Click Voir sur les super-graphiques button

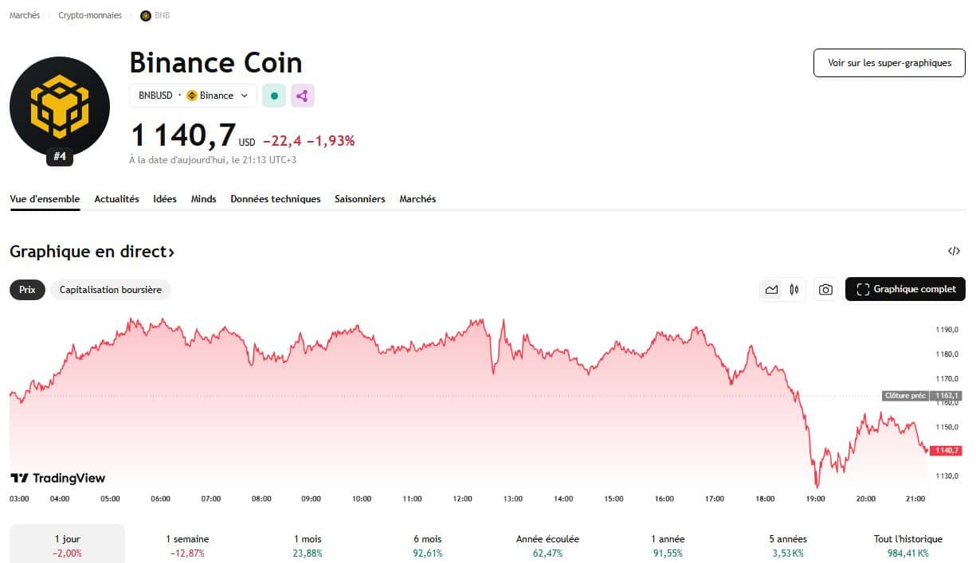(x=889, y=63)
